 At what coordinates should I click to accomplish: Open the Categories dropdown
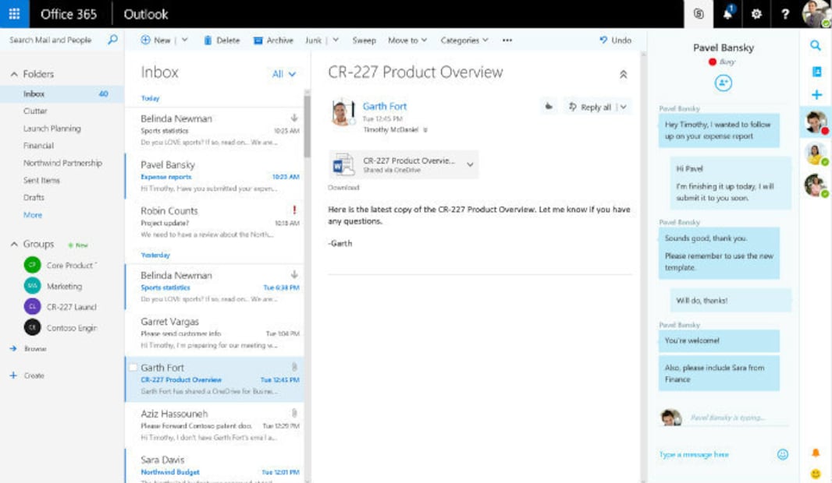(464, 41)
